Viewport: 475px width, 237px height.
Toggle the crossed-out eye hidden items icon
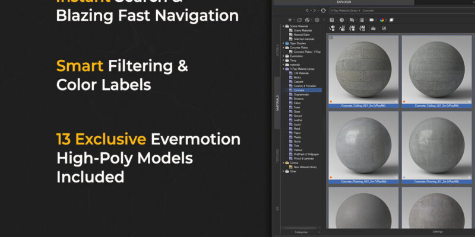click(351, 20)
